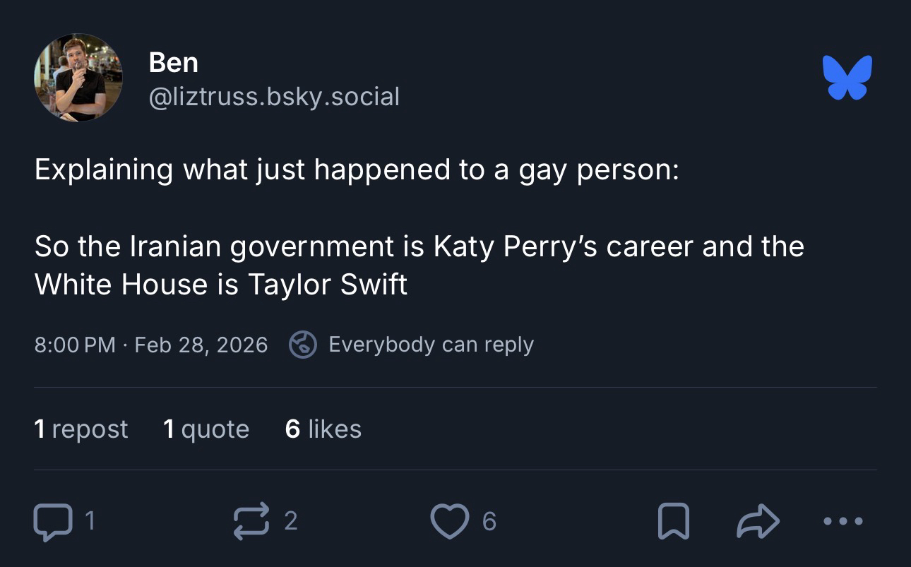
Task: View the 1 quote list
Action: [206, 429]
